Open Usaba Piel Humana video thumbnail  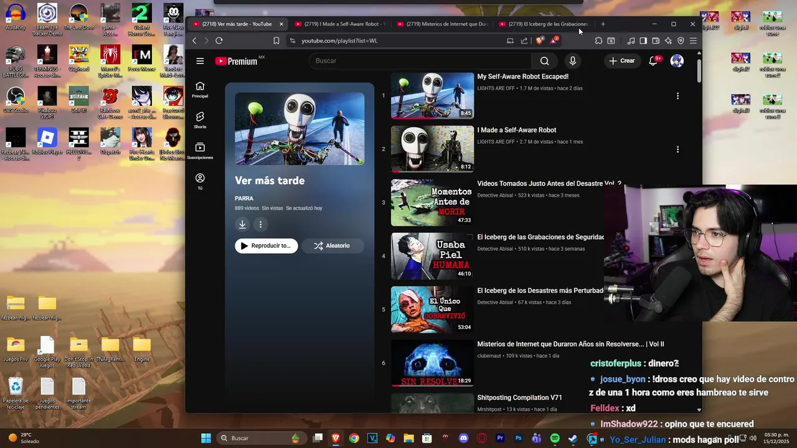(432, 256)
